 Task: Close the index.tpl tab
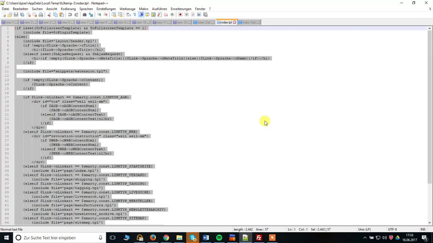[234, 22]
